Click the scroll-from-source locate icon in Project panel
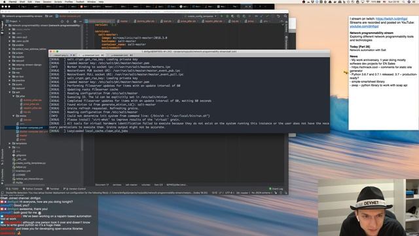 (62, 22)
